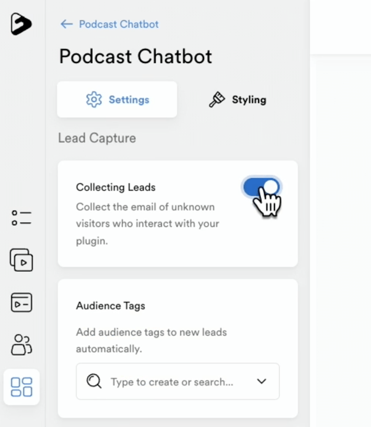Click the search magnifier in tags field
The height and width of the screenshot is (427, 371).
point(94,381)
